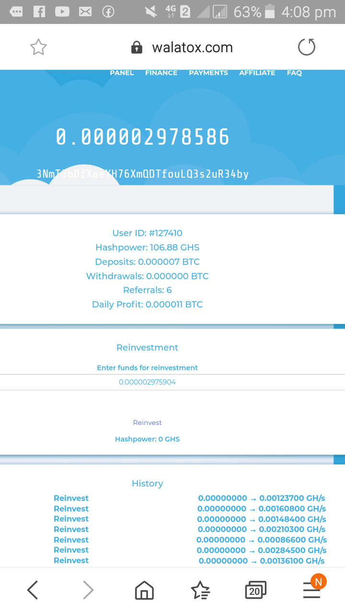This screenshot has width=345, height=613.
Task: Reload the page with the refresh icon
Action: [x=307, y=47]
